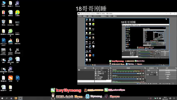The width and height of the screenshot is (177, 100).
Task: Open the notification center icon
Action: coord(174,98)
